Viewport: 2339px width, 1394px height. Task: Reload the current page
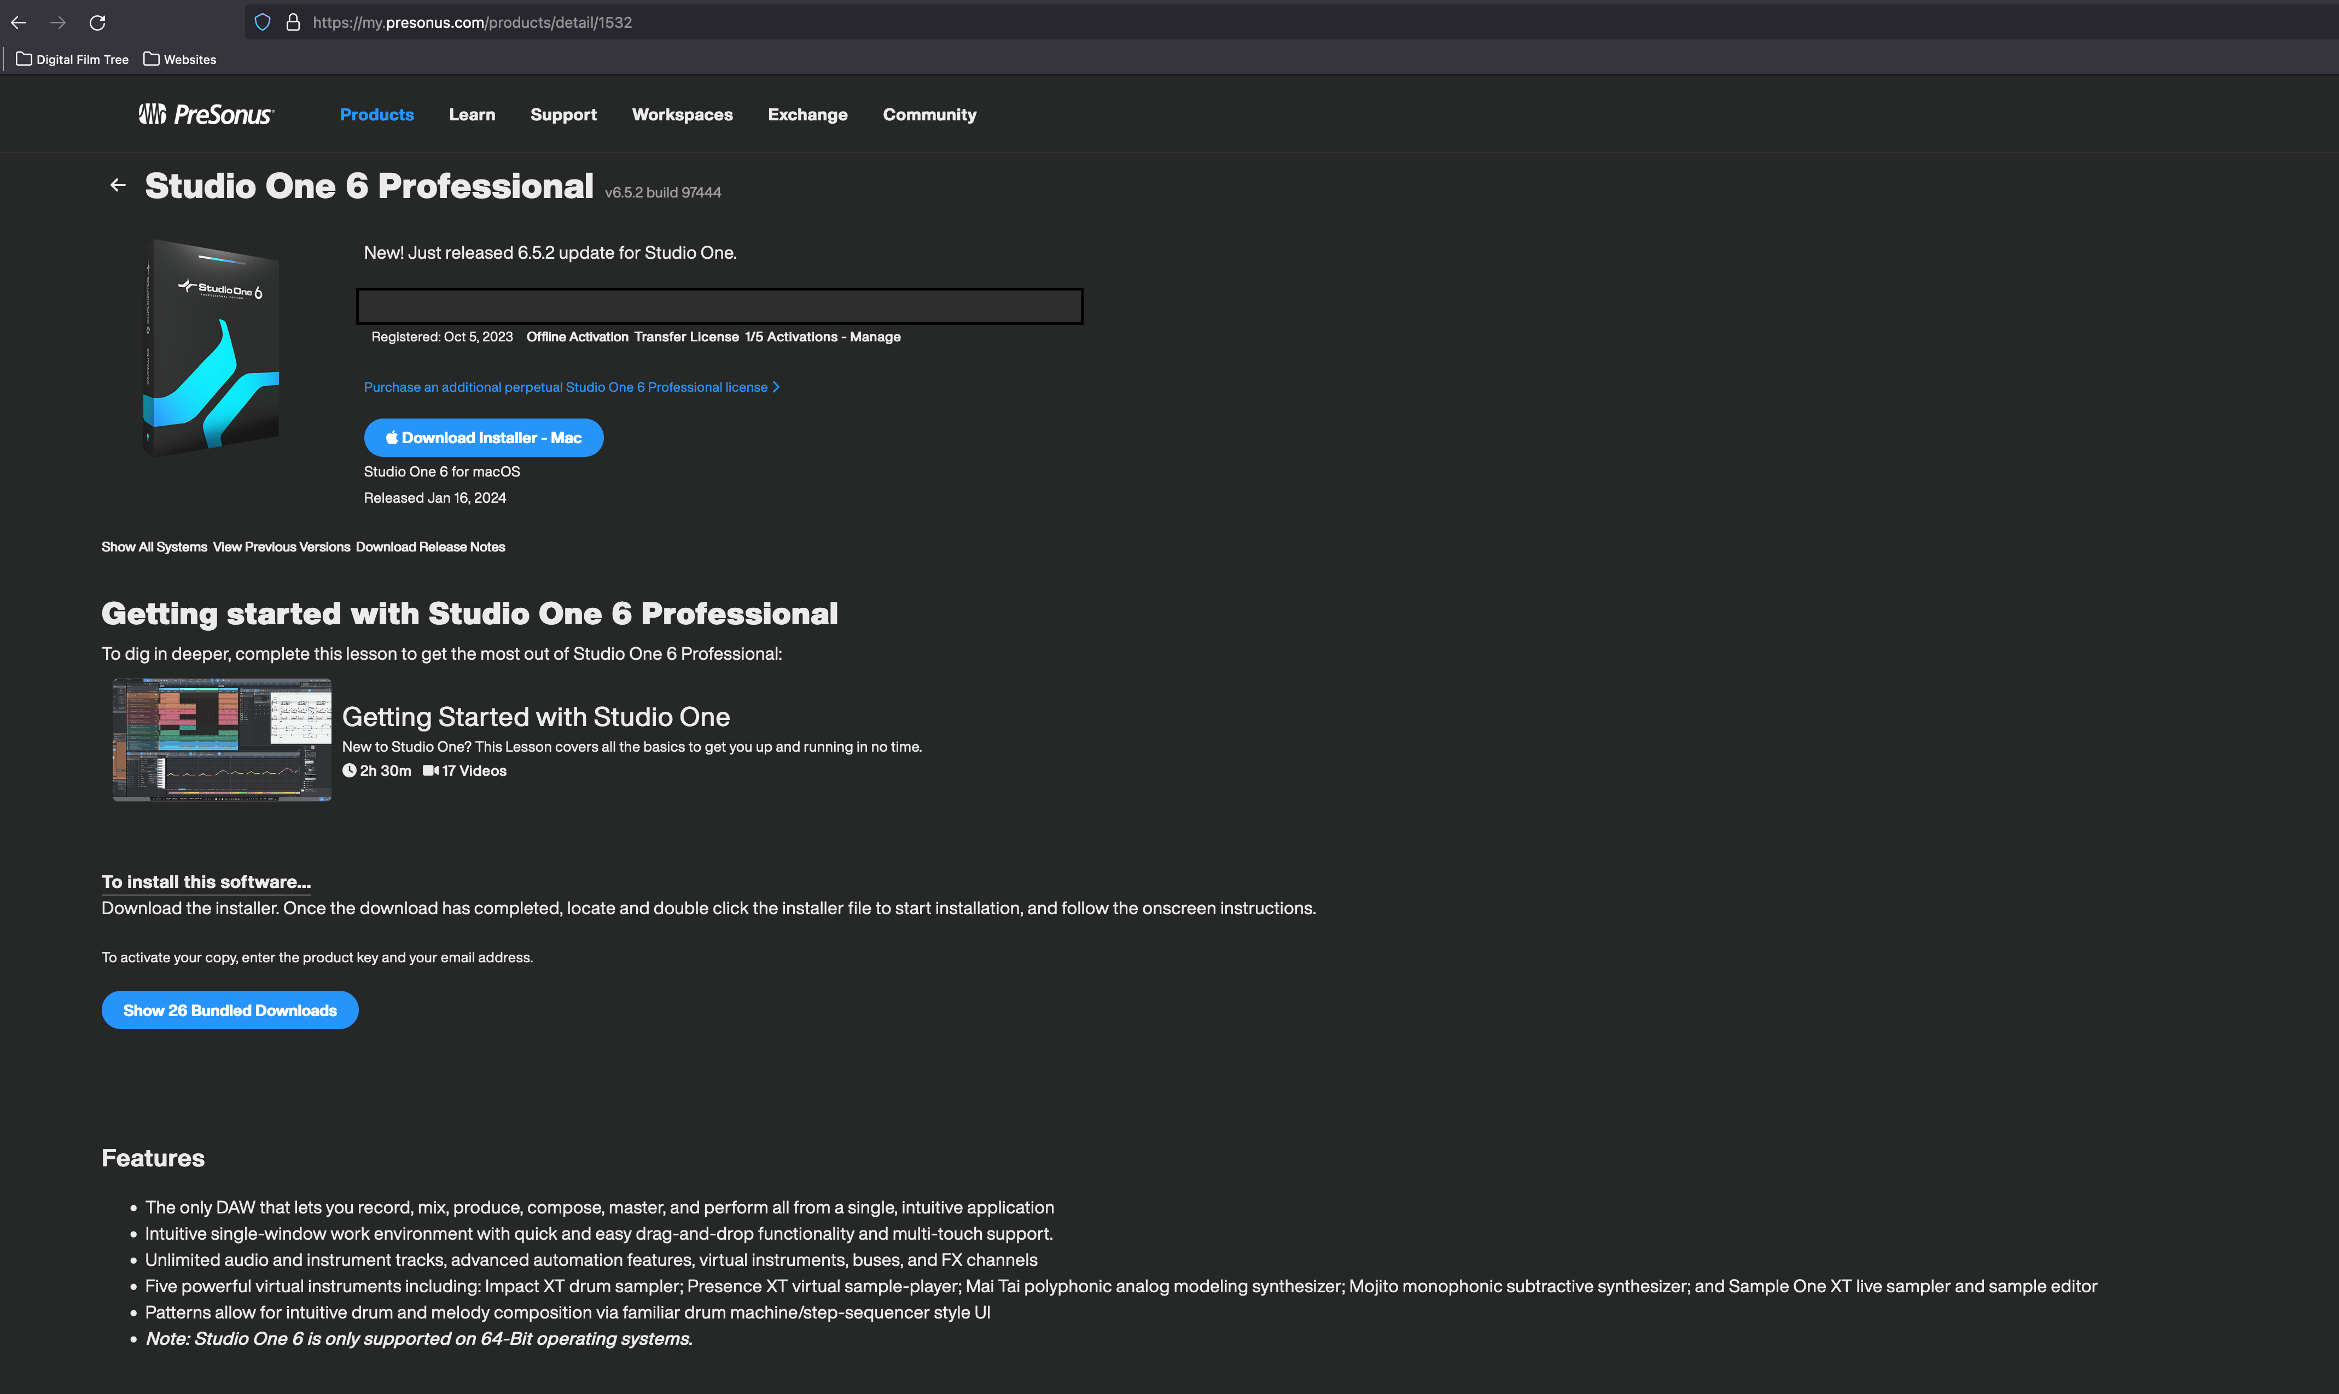[x=98, y=22]
